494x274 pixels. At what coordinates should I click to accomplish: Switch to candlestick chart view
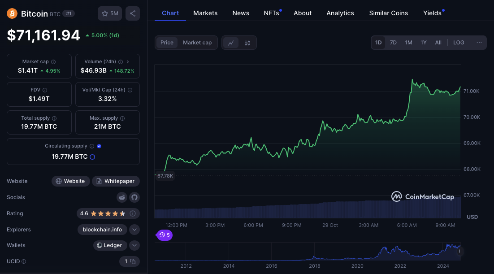247,43
